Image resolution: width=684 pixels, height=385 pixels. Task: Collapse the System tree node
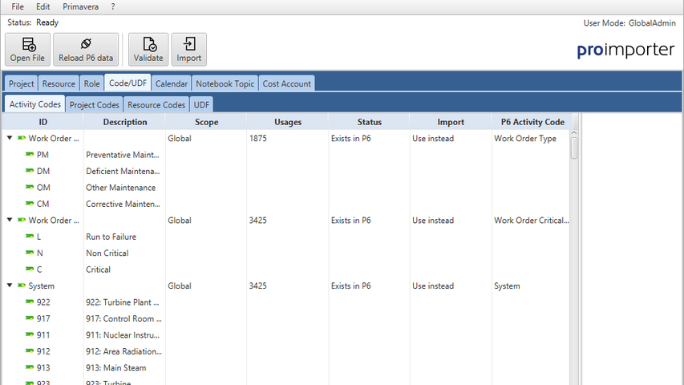pos(10,286)
